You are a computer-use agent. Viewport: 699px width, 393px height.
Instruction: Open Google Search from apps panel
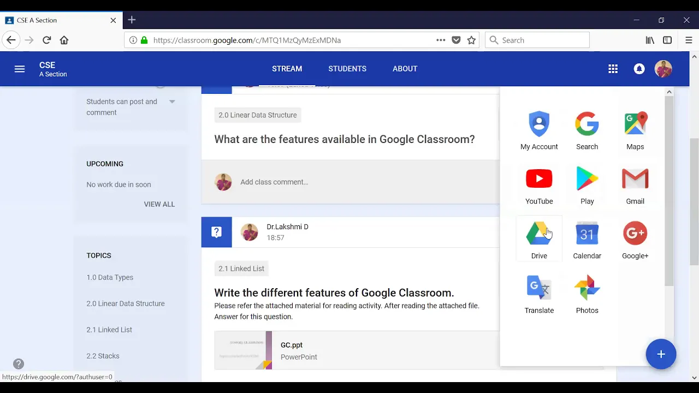click(x=587, y=131)
